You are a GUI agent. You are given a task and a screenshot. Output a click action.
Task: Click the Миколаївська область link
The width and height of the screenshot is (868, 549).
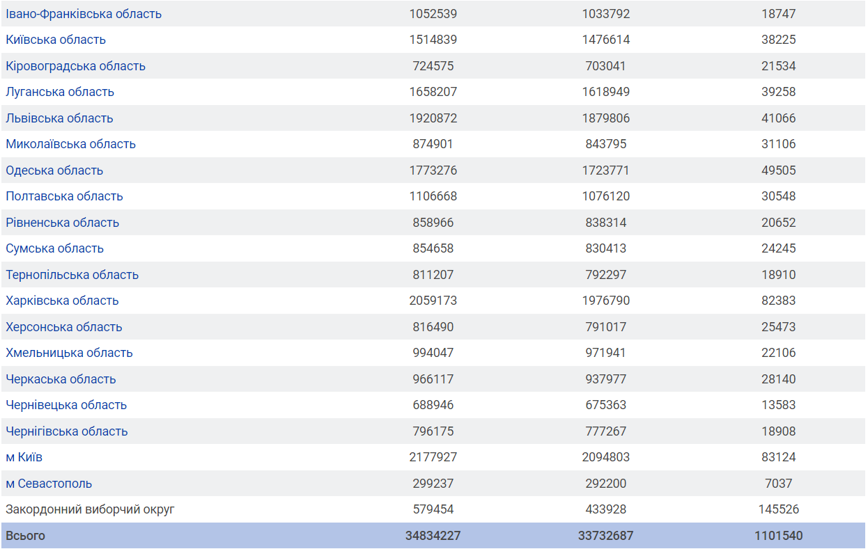click(70, 144)
